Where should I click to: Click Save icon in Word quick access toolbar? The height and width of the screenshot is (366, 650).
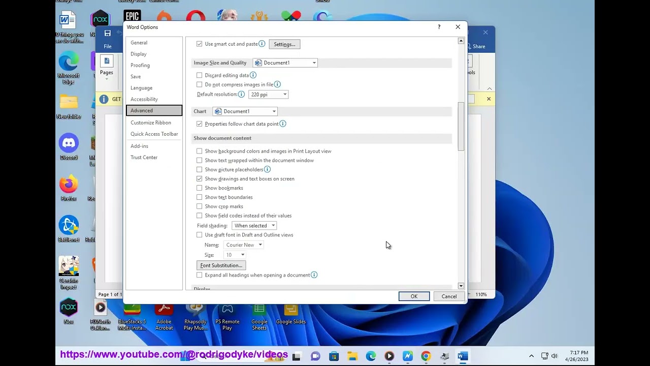(108, 34)
